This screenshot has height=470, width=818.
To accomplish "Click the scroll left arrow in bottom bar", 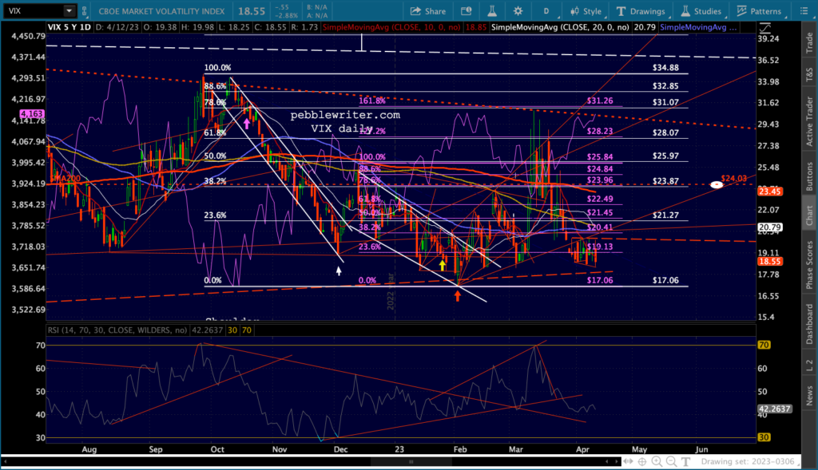I will pos(6,462).
